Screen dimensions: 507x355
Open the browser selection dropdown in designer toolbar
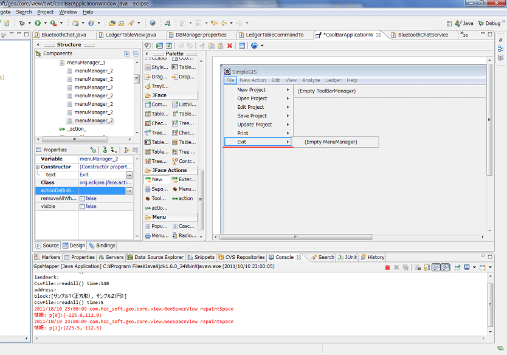click(262, 46)
